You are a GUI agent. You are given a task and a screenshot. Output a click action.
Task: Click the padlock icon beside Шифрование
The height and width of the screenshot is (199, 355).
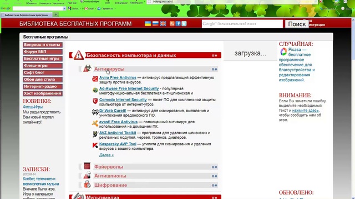[87, 184]
